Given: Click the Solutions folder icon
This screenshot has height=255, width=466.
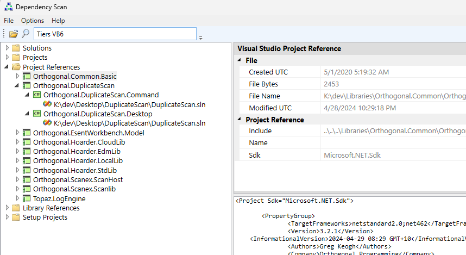Looking at the screenshot, I should click(x=16, y=48).
